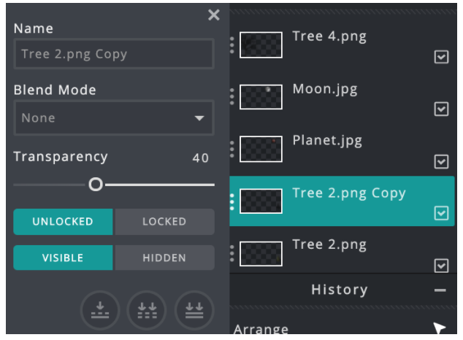Collapse the History section with minus icon
Screen dimensions: 463x340
pyautogui.click(x=440, y=290)
